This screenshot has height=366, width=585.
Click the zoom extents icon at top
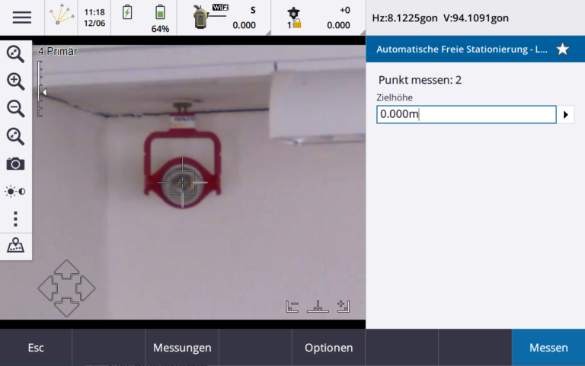coord(16,54)
